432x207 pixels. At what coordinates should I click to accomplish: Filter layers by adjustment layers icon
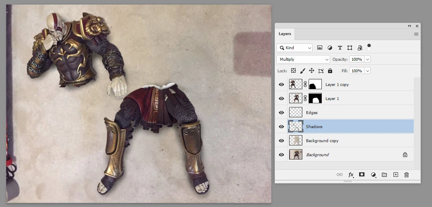pos(330,48)
